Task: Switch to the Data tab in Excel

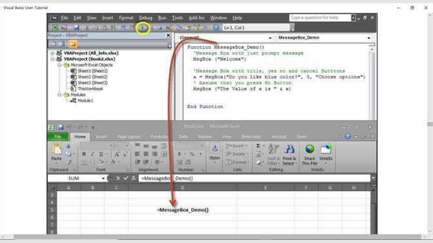Action: (x=183, y=137)
